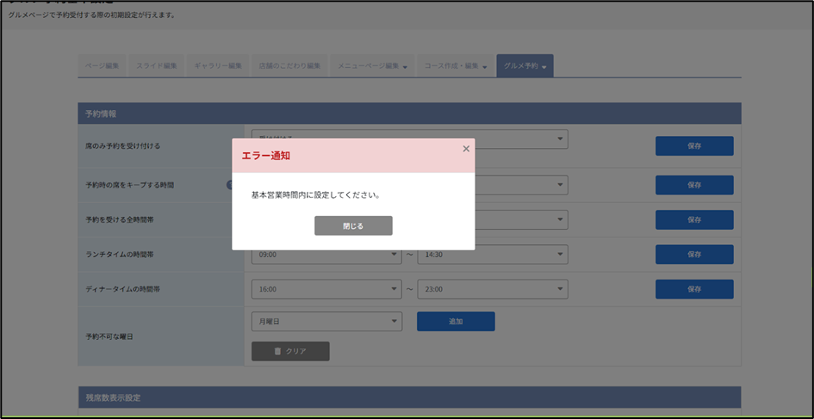Save the ランチタイムの時間帯 row with 保存
The image size is (814, 419).
[x=694, y=255]
